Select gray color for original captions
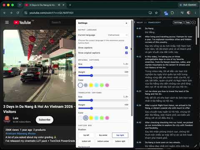The image size is (200, 150). point(86,85)
